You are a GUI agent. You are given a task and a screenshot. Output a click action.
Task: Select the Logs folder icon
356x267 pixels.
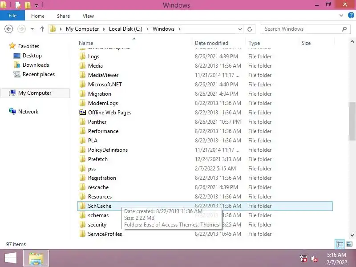pos(82,57)
